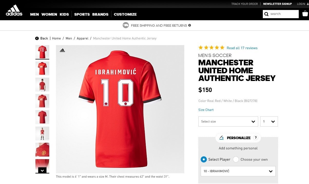
Task: Click the Apparel breadcrumb link
Action: [x=82, y=38]
